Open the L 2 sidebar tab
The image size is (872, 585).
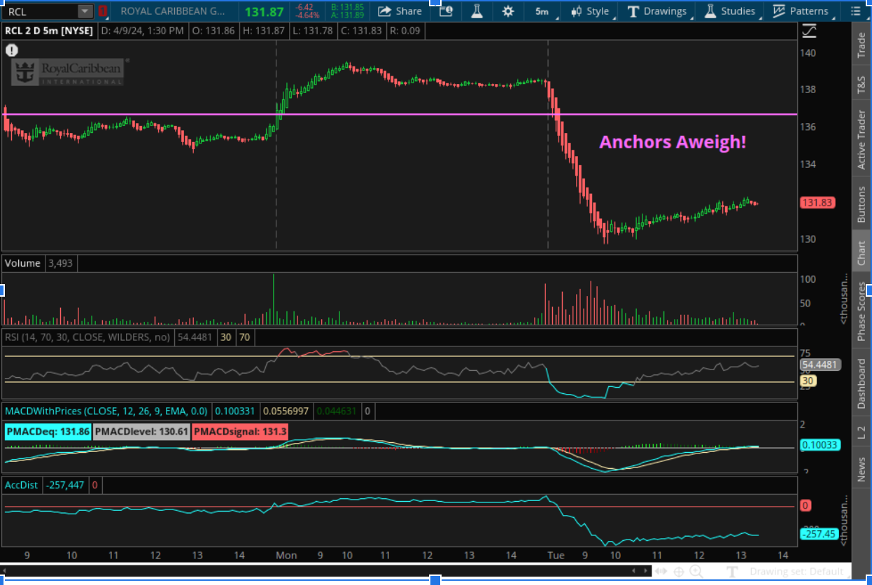coord(862,432)
